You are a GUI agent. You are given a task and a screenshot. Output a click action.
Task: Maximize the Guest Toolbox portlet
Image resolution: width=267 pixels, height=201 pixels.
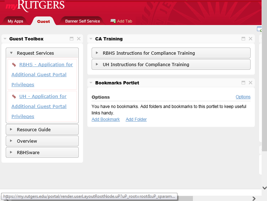[72, 39]
